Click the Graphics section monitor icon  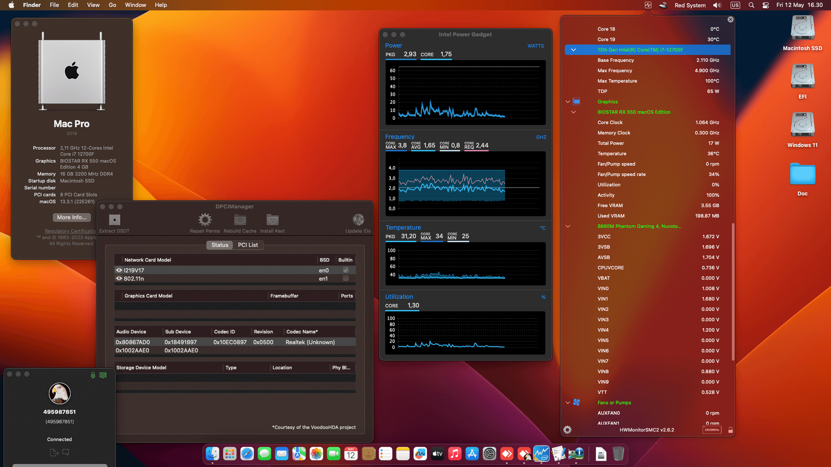point(577,102)
